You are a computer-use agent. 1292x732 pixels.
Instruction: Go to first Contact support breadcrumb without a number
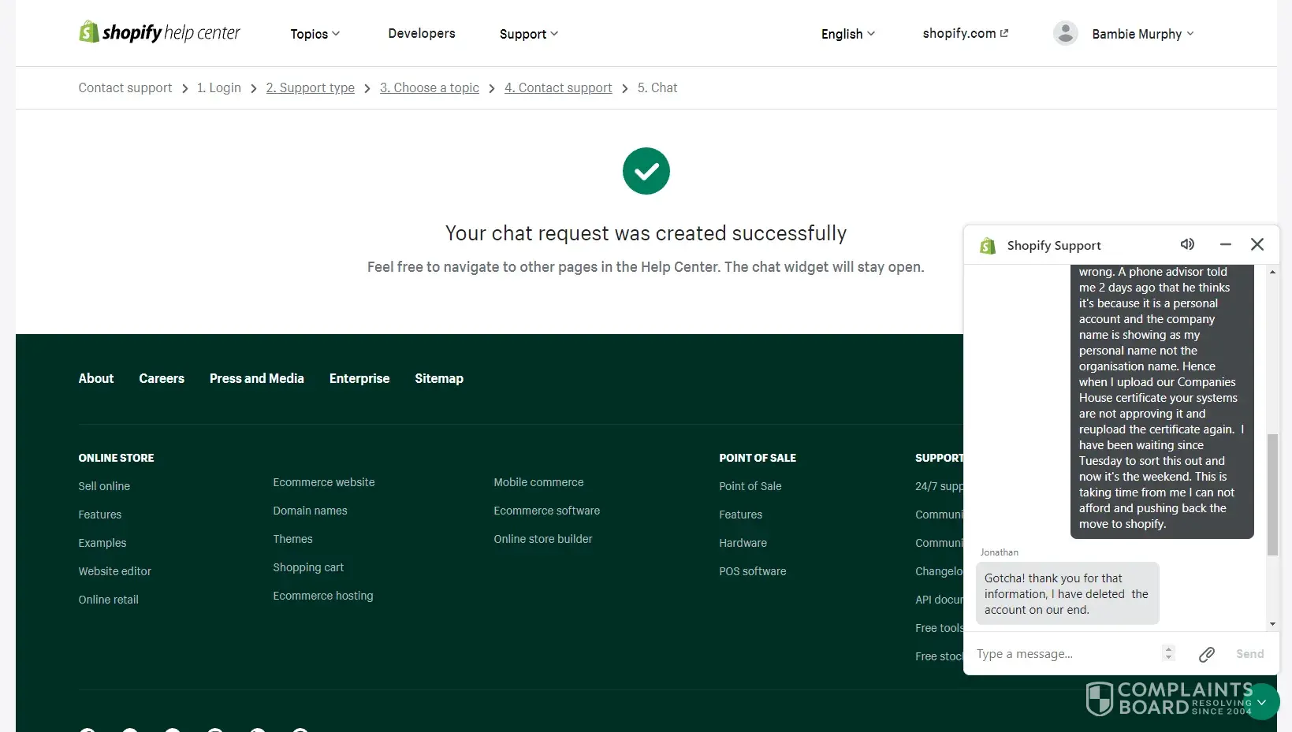tap(125, 87)
